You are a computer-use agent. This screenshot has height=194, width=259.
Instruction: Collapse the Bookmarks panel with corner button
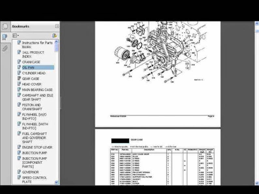(57, 26)
